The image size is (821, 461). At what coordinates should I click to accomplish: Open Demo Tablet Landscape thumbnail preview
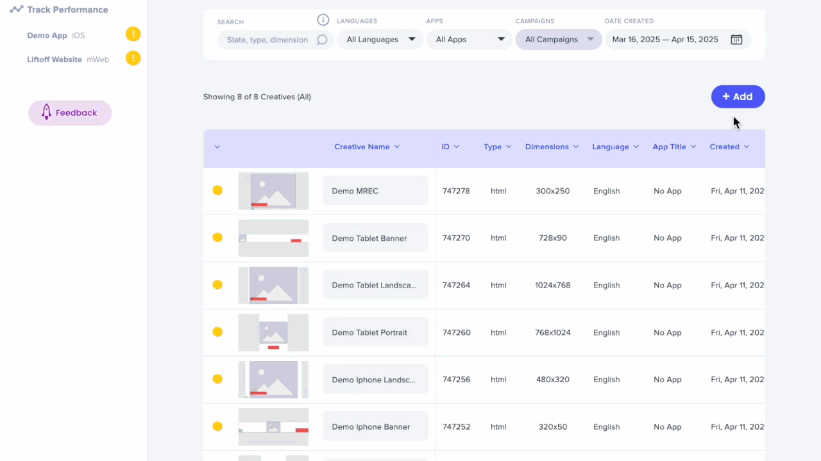point(273,285)
